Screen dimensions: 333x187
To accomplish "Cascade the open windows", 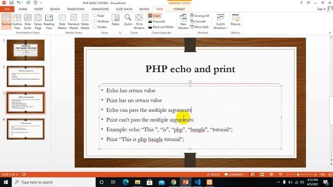I will click(198, 21).
